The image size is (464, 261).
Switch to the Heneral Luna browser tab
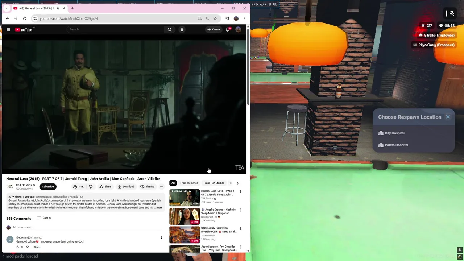[36, 8]
